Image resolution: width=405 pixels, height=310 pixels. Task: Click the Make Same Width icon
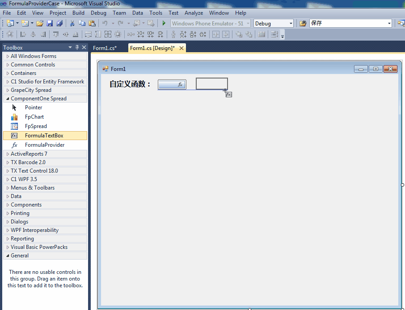click(x=89, y=34)
